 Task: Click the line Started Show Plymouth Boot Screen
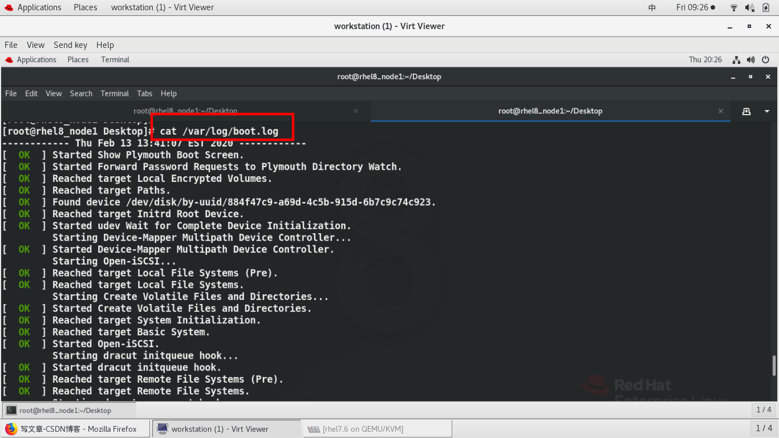(148, 155)
